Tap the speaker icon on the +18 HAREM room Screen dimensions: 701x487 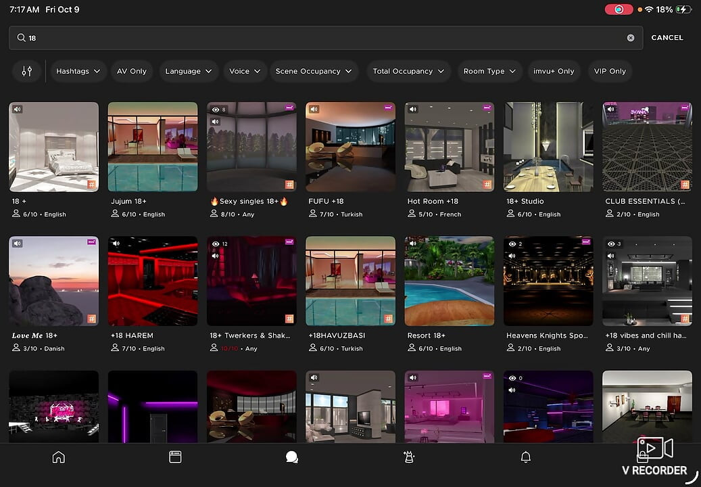point(116,243)
